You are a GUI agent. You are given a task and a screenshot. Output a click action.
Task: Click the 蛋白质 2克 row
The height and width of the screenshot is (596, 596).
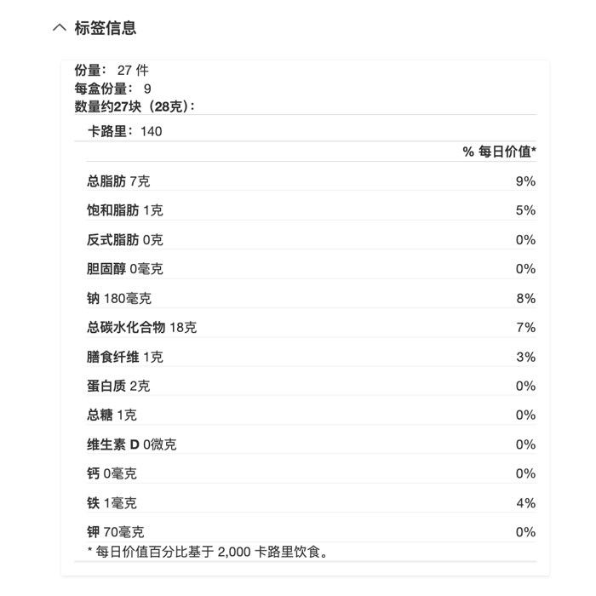(x=312, y=386)
